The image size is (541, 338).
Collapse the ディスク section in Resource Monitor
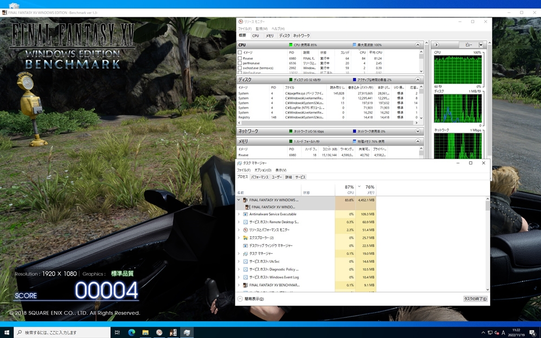pos(418,79)
